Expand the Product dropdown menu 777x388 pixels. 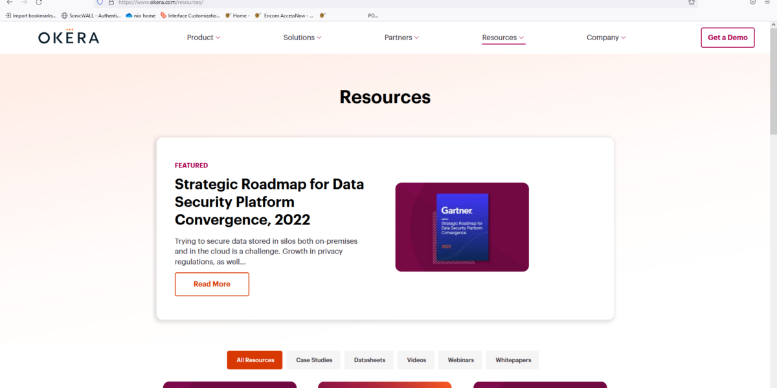coord(203,37)
